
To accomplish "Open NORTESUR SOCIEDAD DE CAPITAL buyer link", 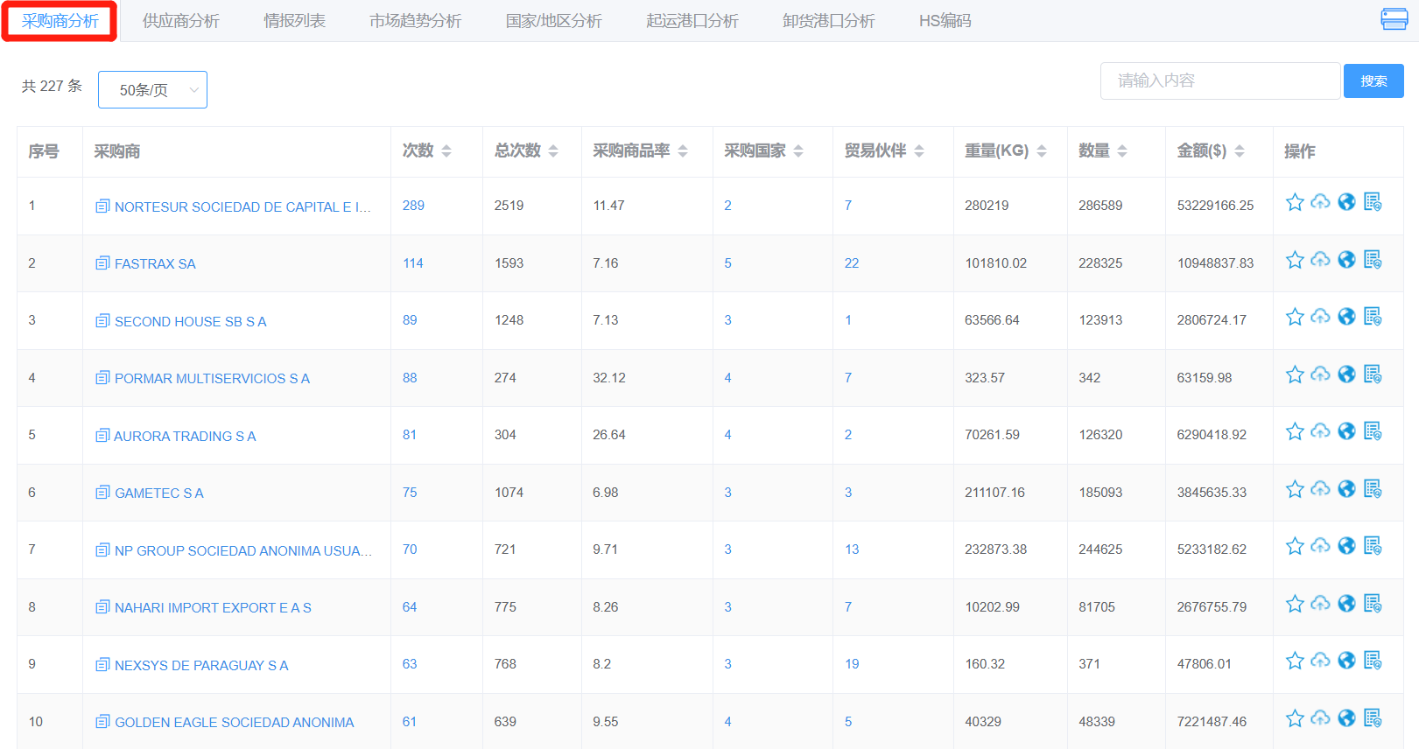I will 242,206.
